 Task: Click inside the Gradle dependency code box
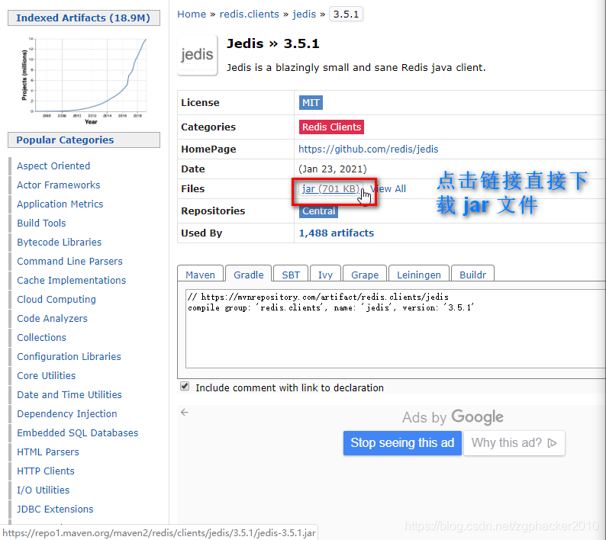[395, 329]
